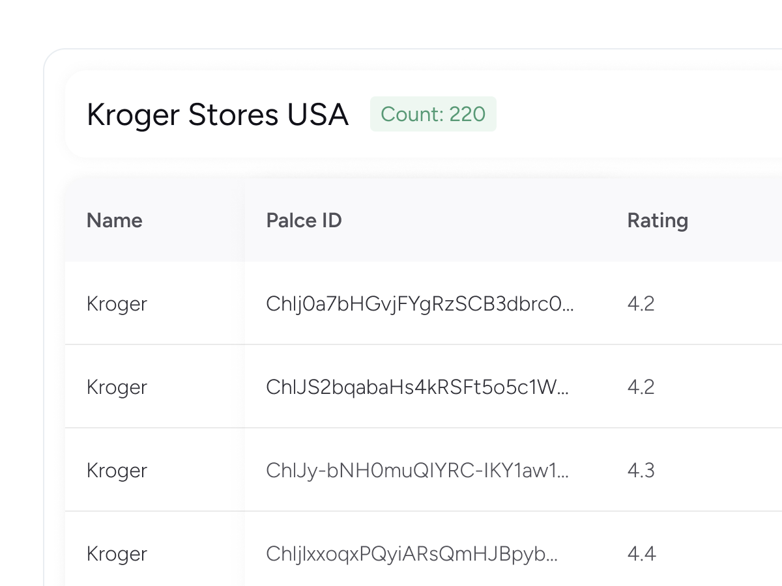Screen dimensions: 782x586
Task: Select Kroger name in fourth row
Action: click(x=117, y=554)
